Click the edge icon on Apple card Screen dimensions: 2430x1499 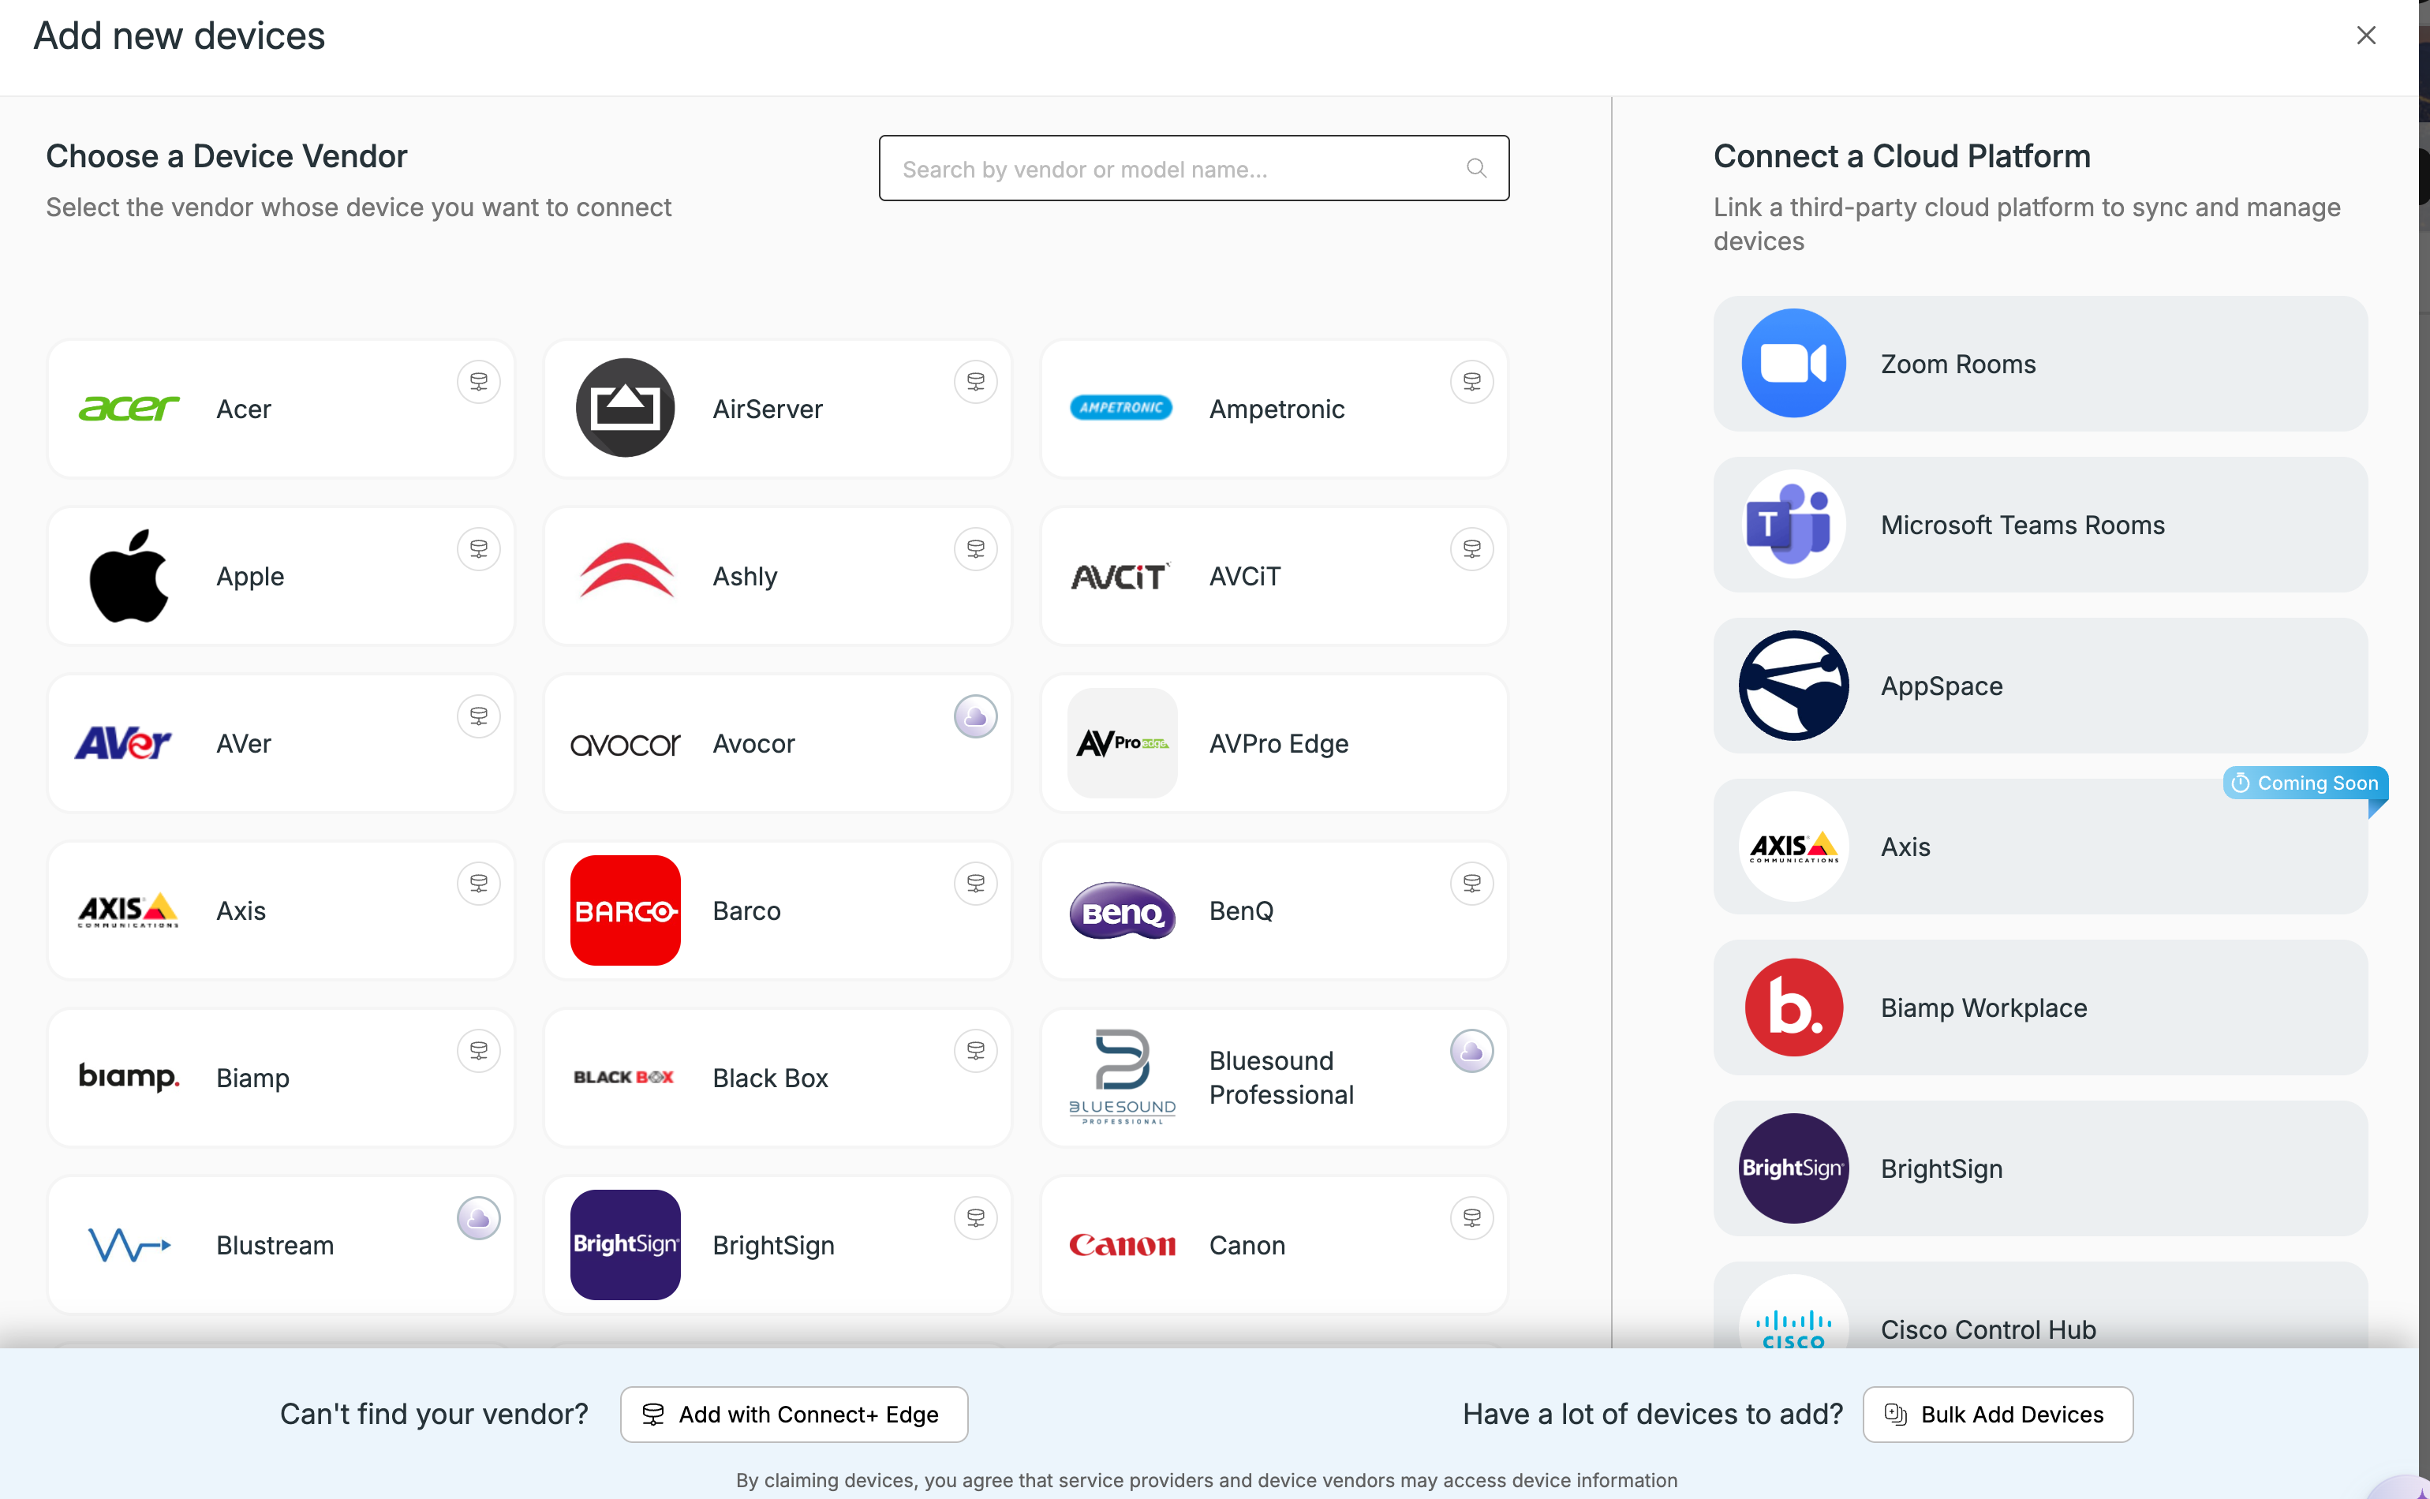pyautogui.click(x=479, y=549)
